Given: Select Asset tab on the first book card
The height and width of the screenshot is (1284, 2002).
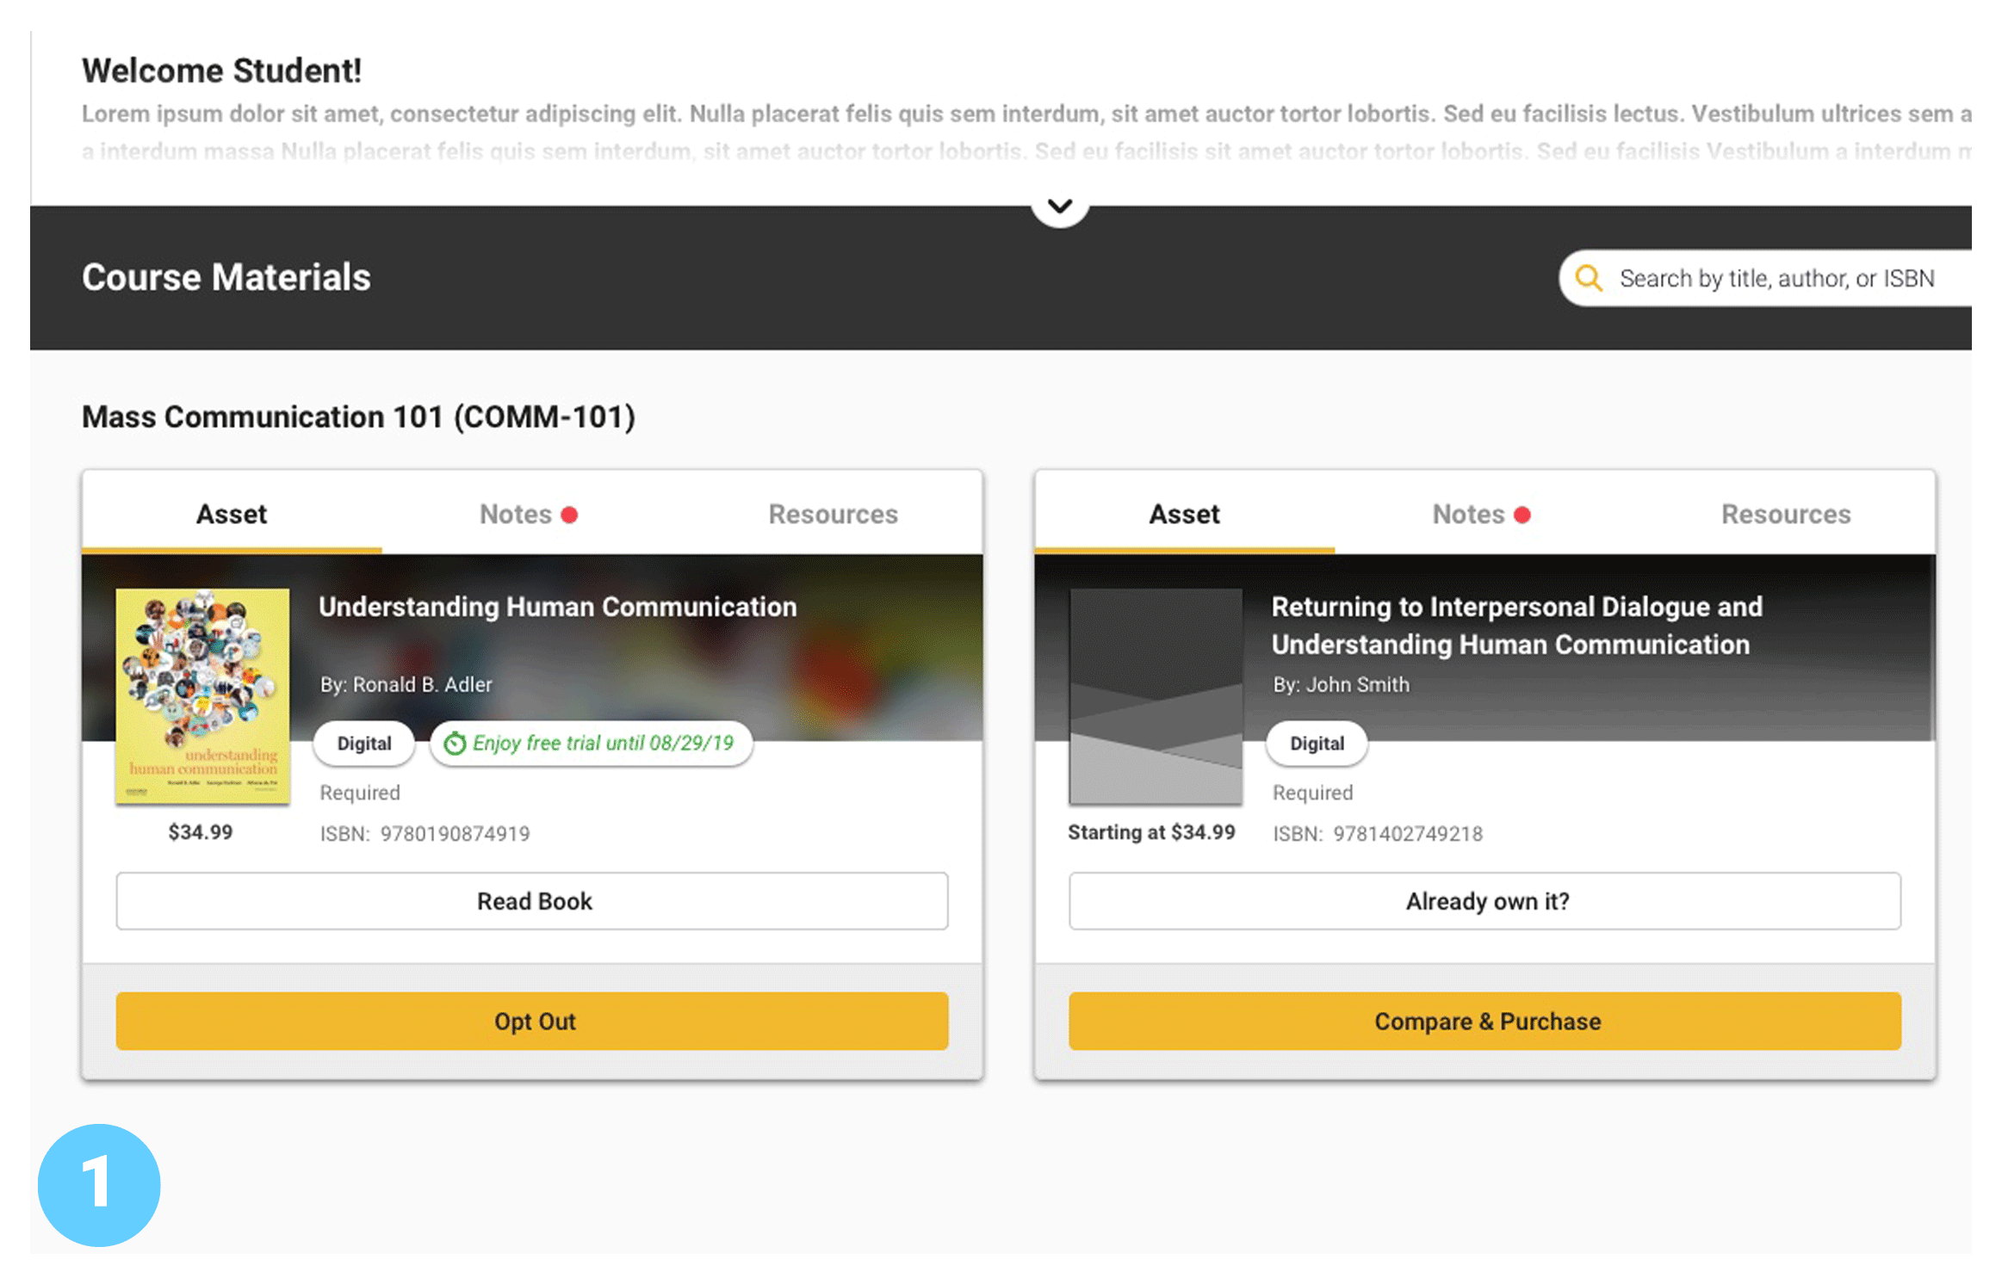Looking at the screenshot, I should [232, 514].
